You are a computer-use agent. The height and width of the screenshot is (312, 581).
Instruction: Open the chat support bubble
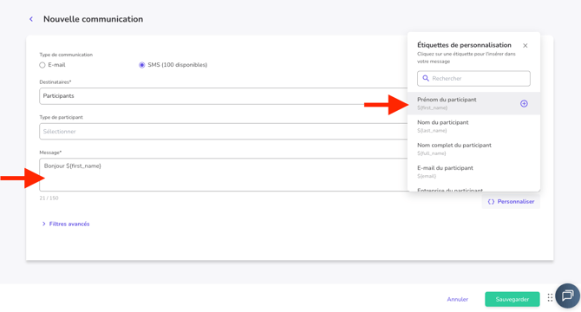point(567,296)
